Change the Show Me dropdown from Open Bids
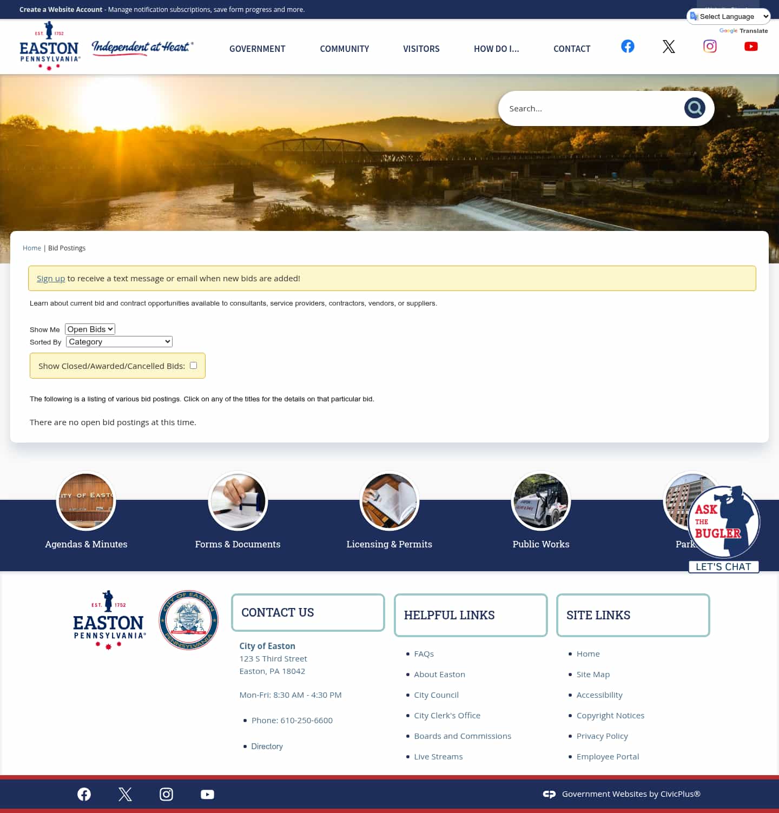 [x=90, y=329]
